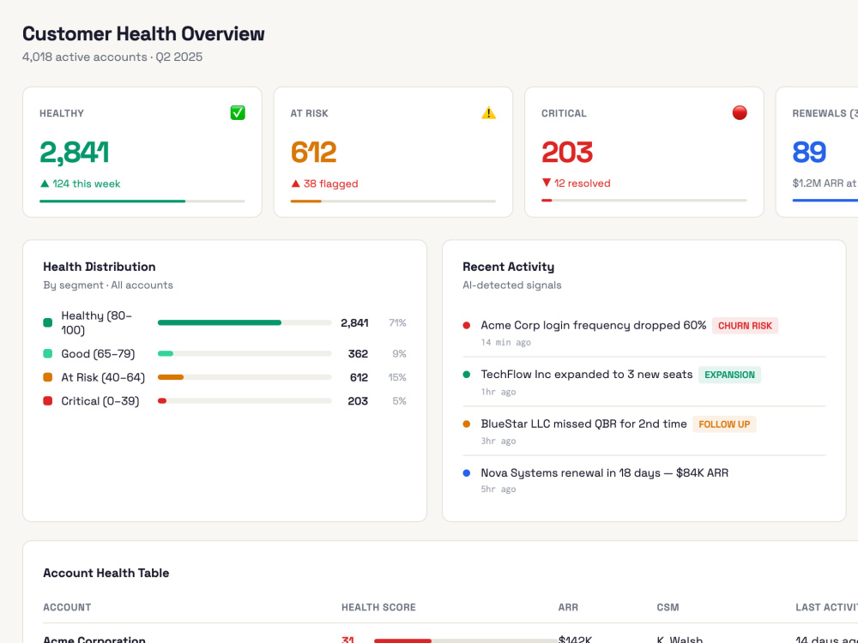
Task: Click the Health Distribution heading
Action: tap(99, 267)
